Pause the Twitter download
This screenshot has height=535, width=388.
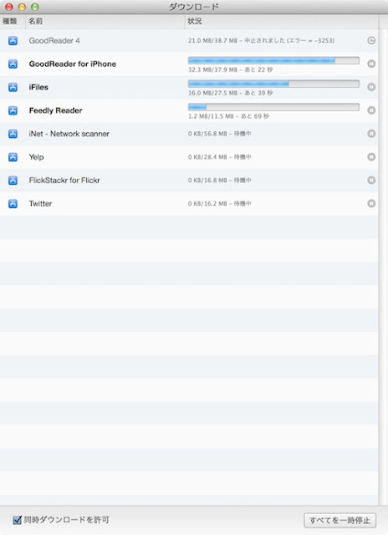tap(371, 203)
